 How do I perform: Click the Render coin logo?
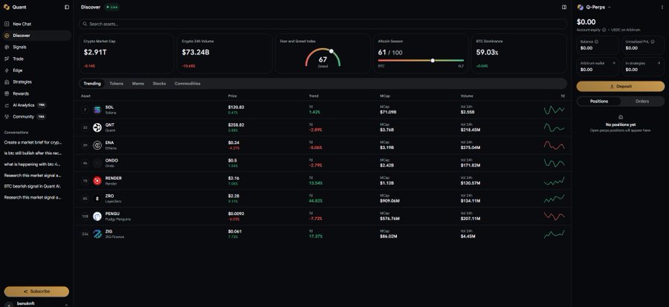click(x=97, y=181)
